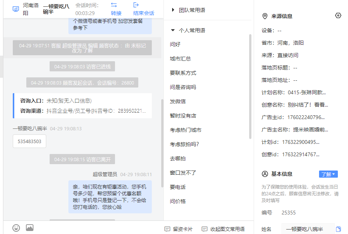Screen dimensions: 348x234
Task: Click the 创意名称 别纠结了 entry
Action: (295, 105)
